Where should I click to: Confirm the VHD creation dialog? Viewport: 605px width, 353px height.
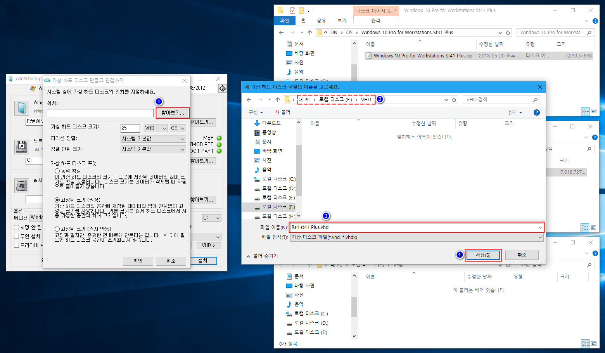[x=138, y=261]
